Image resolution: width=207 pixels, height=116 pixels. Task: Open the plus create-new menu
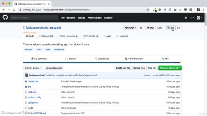[192, 18]
